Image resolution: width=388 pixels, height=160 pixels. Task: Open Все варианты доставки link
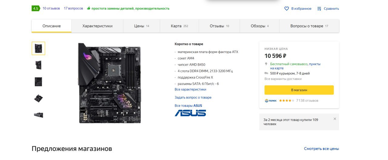click(x=283, y=79)
